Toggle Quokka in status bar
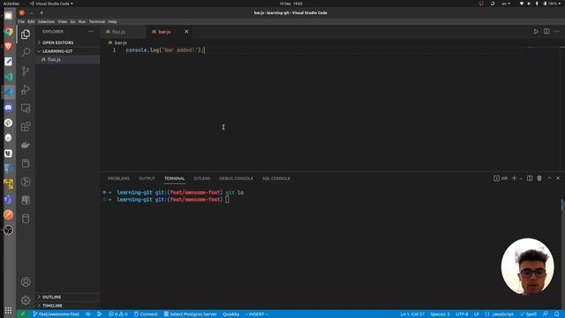Screen dimensions: 565x318 click(x=231, y=314)
